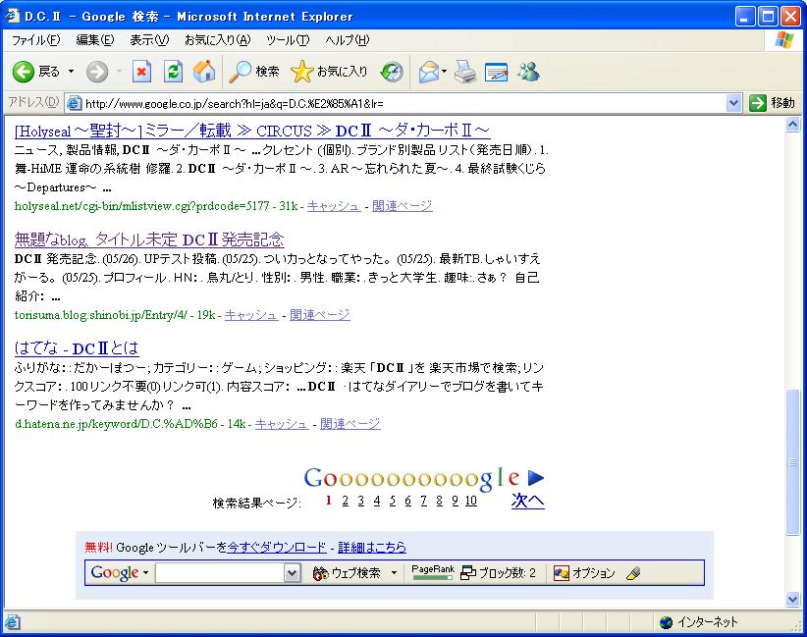807x637 pixels.
Task: Open the Google logo toolbar dropdown
Action: 146,572
